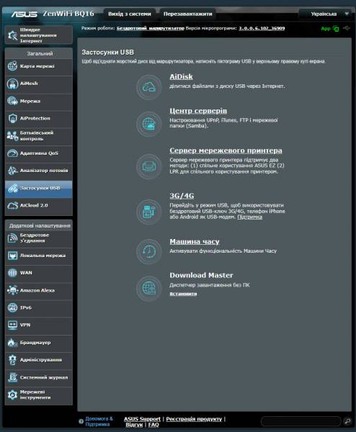Image resolution: width=356 pixels, height=432 pixels.
Task: Click the Машина часу clock circle icon
Action: point(149,251)
